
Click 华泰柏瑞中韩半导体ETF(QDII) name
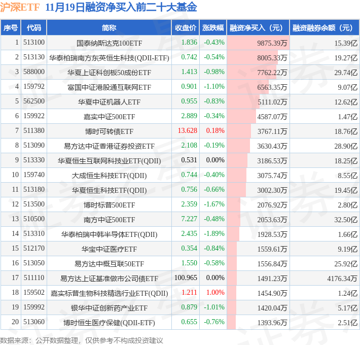(109, 234)
